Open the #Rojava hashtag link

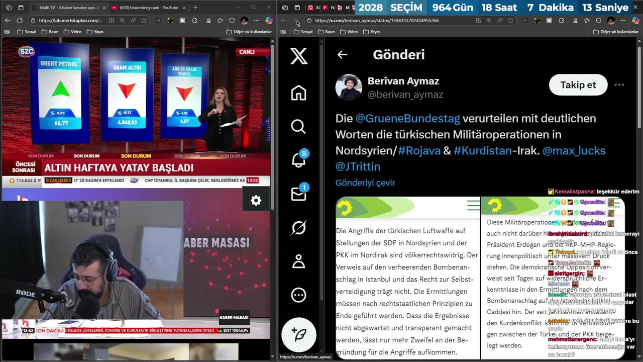click(419, 151)
